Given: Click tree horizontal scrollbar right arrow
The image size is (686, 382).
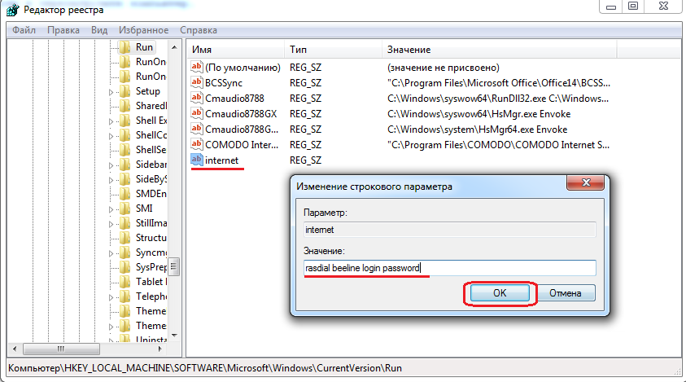Looking at the screenshot, I should click(x=160, y=349).
